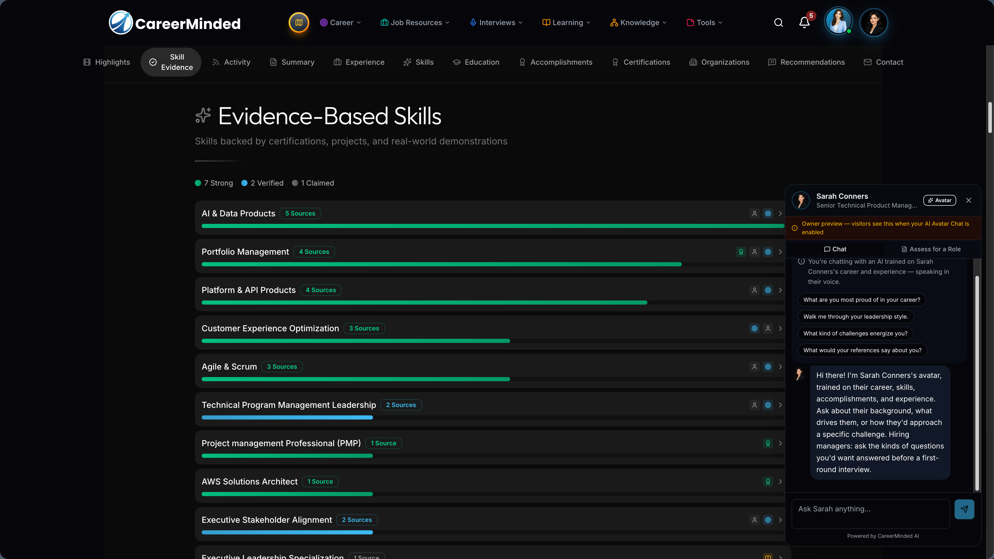Send chat message with paper plane button
The image size is (994, 559).
964,509
